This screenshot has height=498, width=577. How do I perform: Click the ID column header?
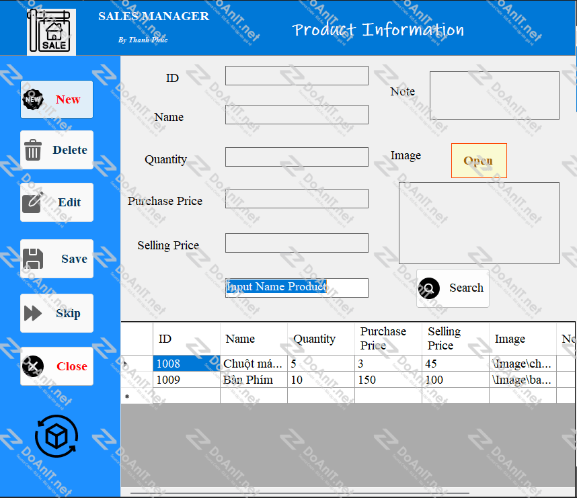(186, 339)
